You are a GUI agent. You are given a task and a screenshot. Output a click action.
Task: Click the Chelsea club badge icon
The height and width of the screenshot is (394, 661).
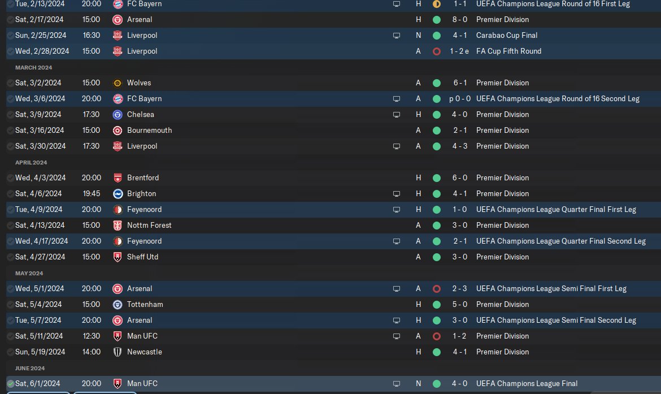coord(118,115)
